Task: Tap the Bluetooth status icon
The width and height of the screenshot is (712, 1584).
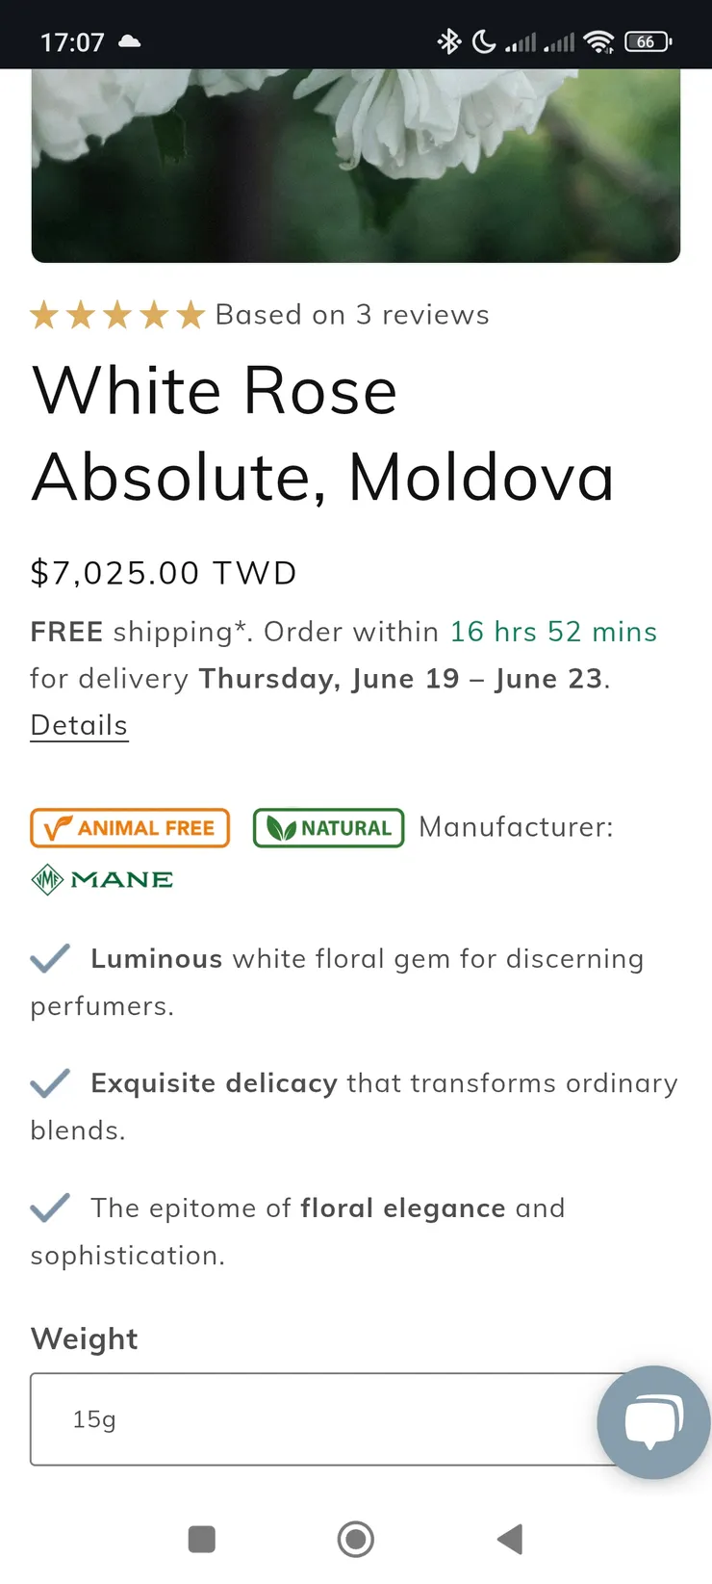Action: (x=449, y=41)
